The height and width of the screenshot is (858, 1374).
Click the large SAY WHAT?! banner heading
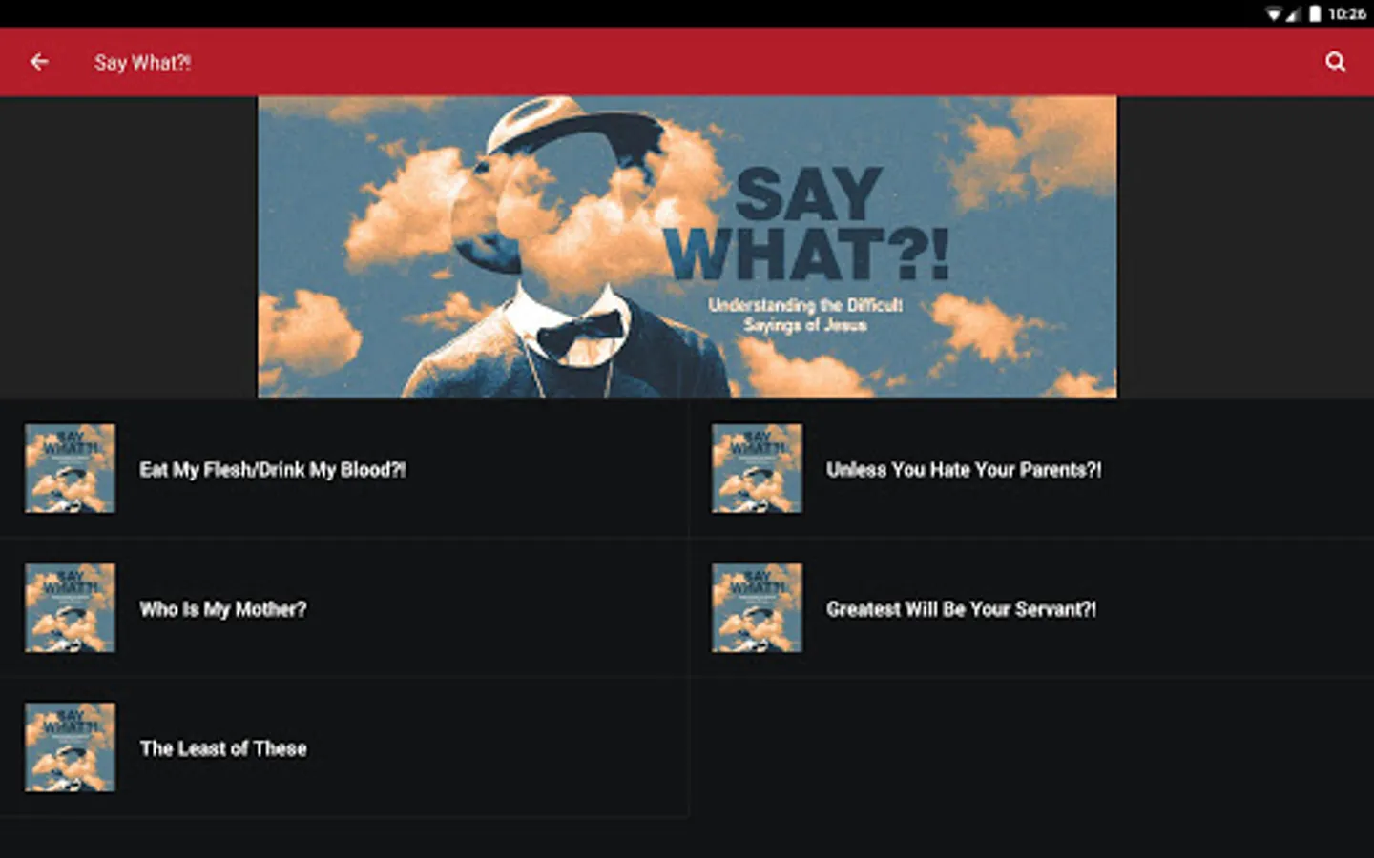click(x=807, y=225)
